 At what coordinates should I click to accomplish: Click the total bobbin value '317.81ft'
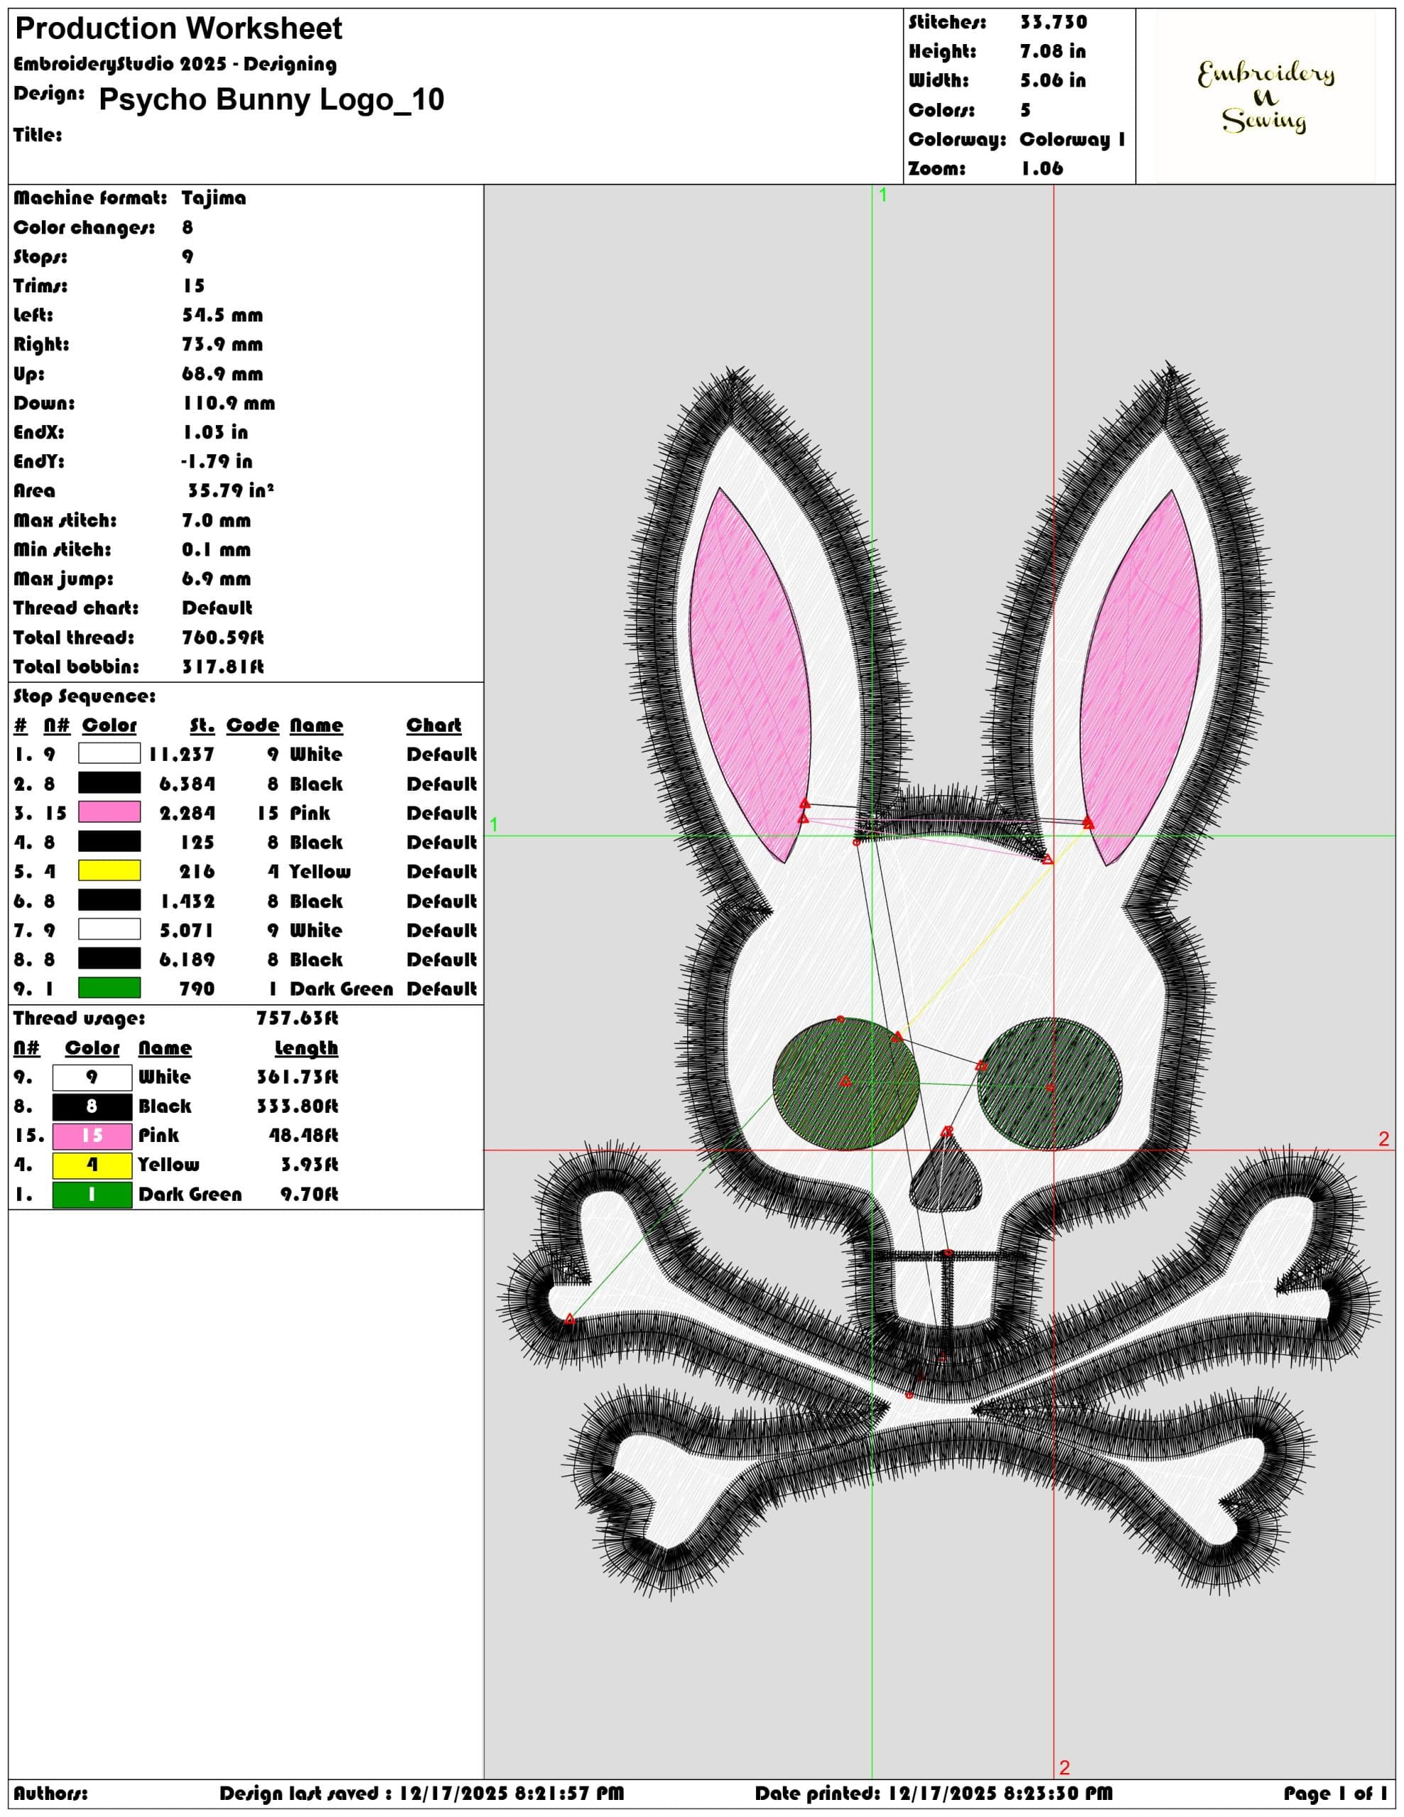(x=223, y=666)
